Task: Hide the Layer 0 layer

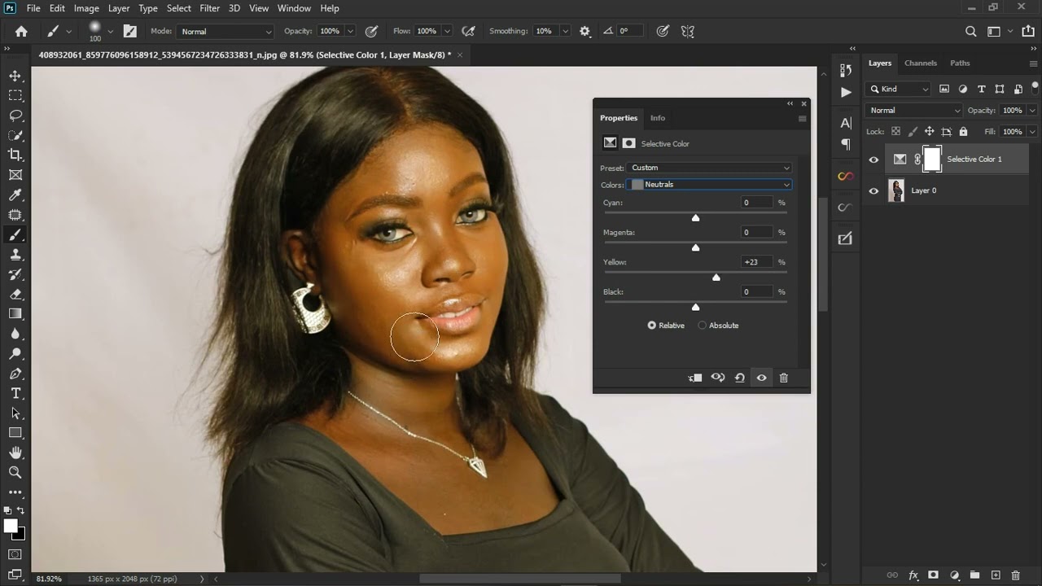Action: [874, 190]
